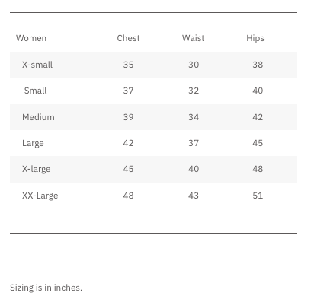Click the Women column header
311x302 pixels.
[x=31, y=38]
